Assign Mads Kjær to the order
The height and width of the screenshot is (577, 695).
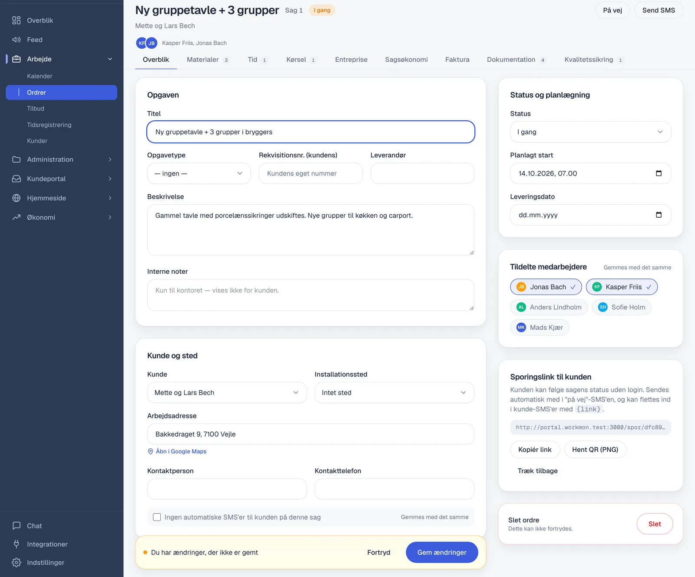tap(539, 328)
